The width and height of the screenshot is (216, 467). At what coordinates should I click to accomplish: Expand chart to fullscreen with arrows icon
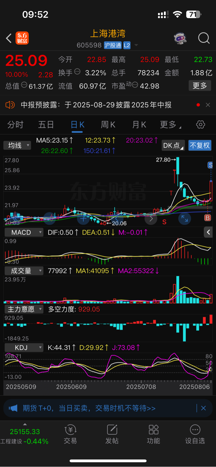point(184,218)
